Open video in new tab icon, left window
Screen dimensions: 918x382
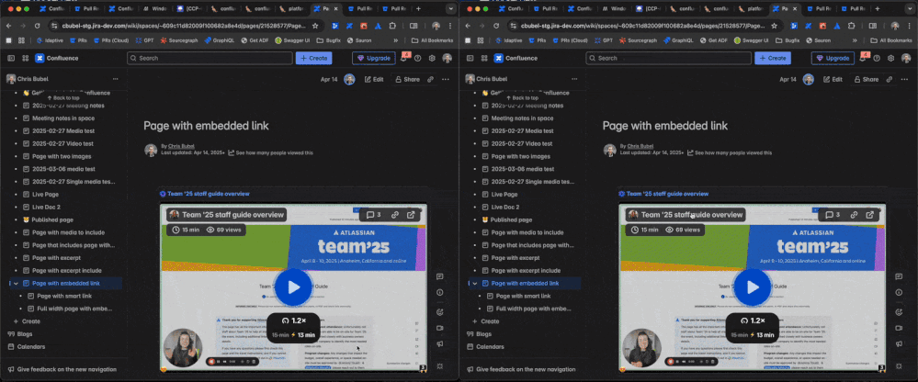point(411,215)
